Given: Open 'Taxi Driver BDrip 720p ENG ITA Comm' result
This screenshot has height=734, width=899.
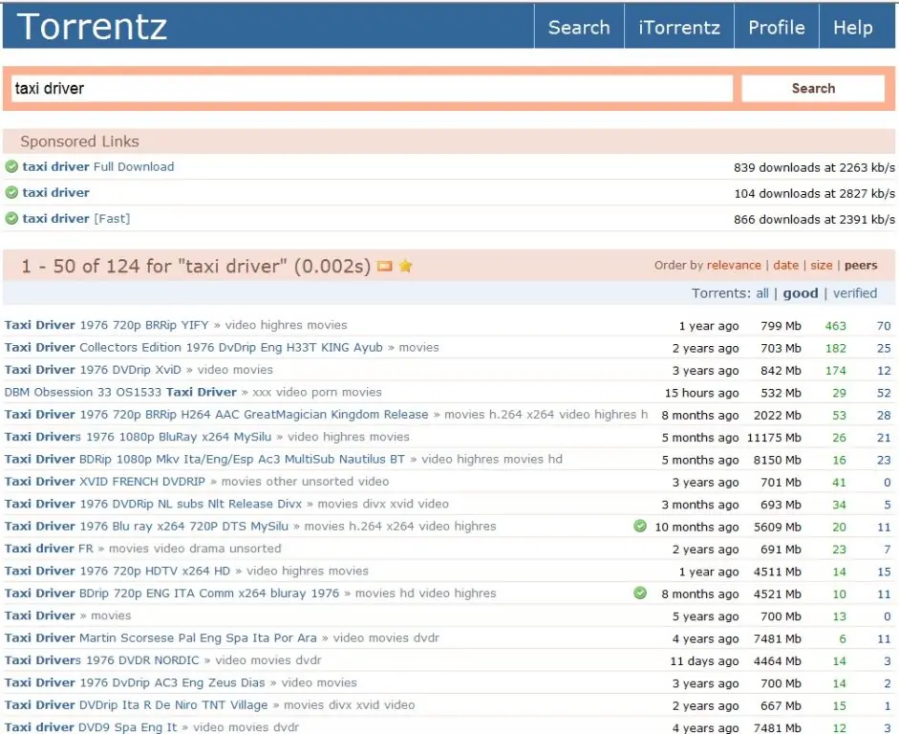Looking at the screenshot, I should point(172,594).
